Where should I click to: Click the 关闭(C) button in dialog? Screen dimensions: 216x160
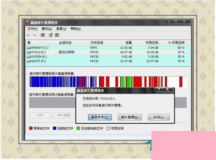(x=159, y=117)
